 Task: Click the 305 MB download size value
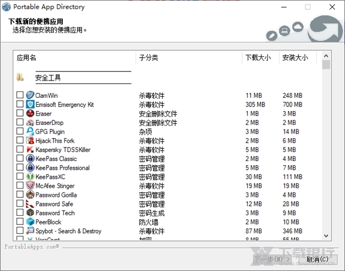tap(255, 105)
